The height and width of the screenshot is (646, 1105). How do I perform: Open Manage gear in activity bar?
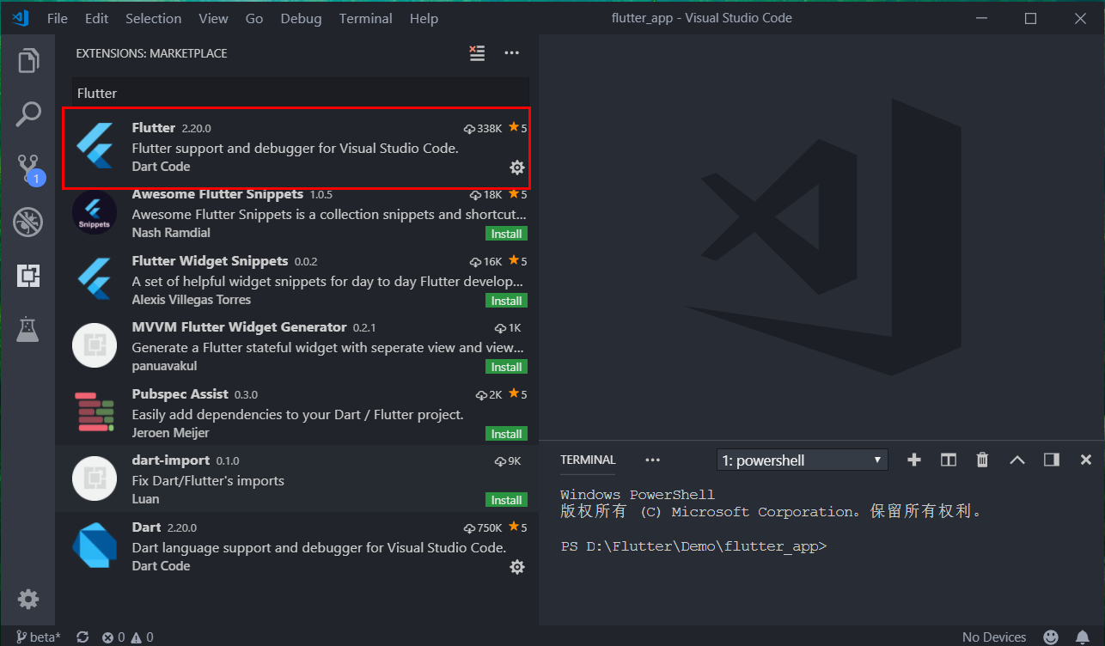coord(28,599)
